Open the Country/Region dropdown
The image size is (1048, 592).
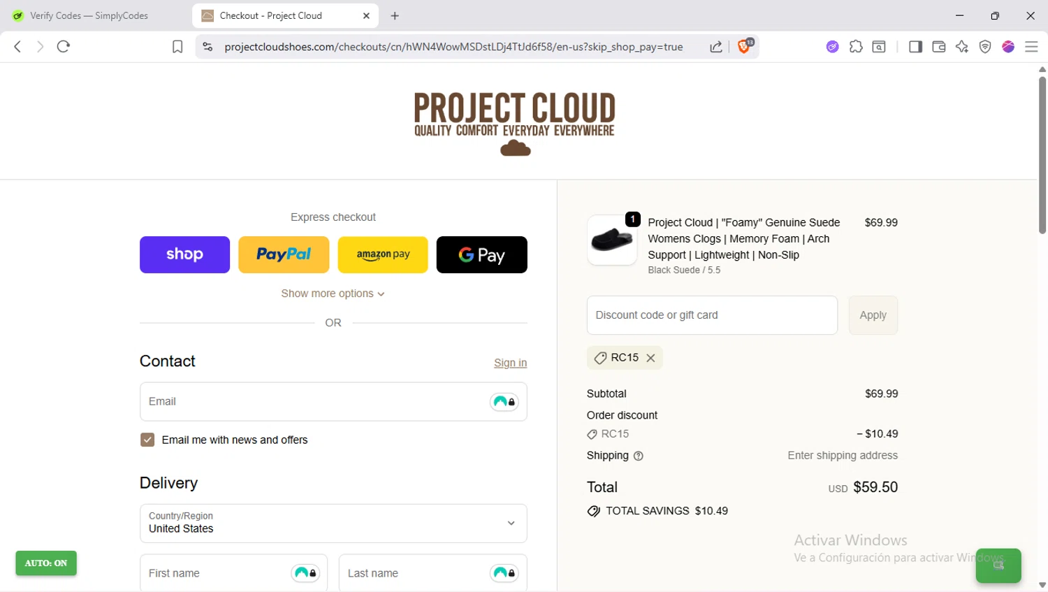pyautogui.click(x=333, y=524)
